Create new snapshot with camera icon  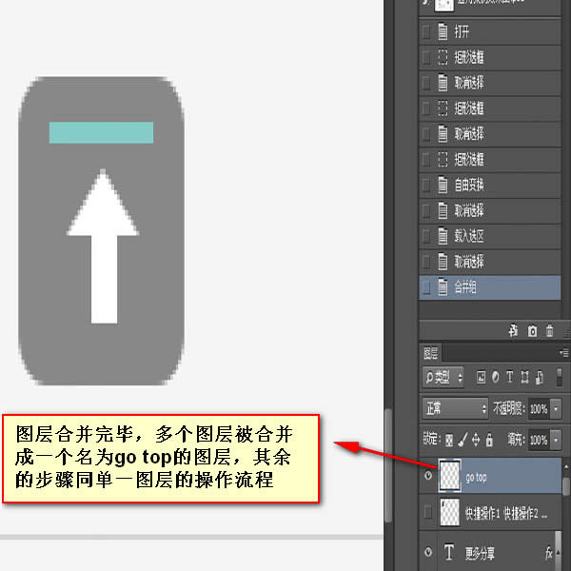click(532, 331)
